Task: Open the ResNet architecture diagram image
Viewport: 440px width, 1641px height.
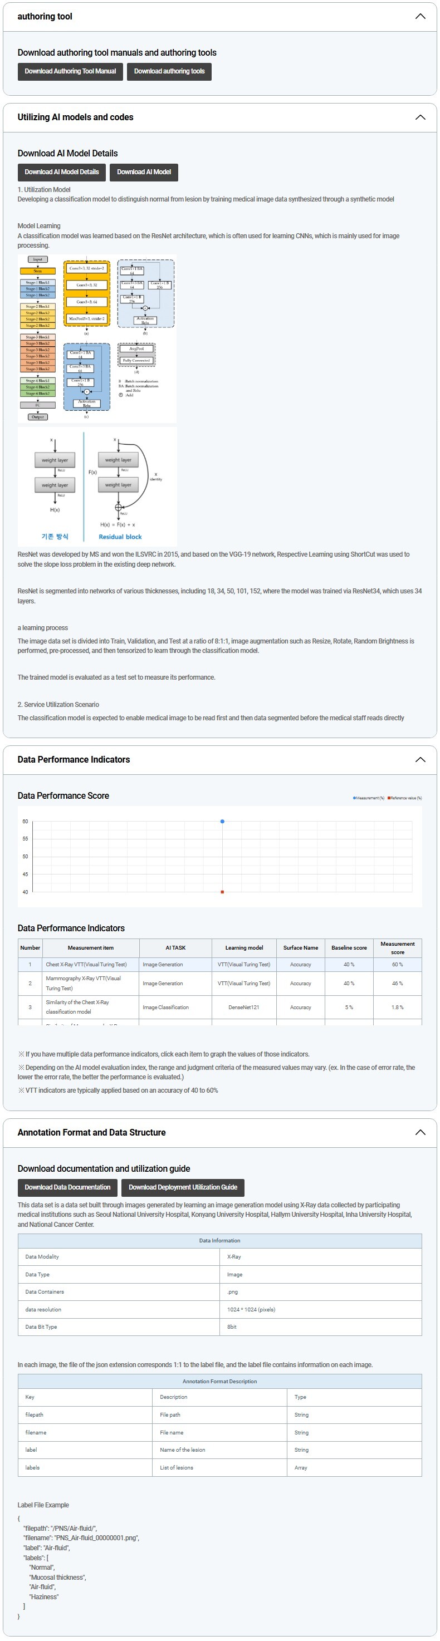Action: coord(97,338)
